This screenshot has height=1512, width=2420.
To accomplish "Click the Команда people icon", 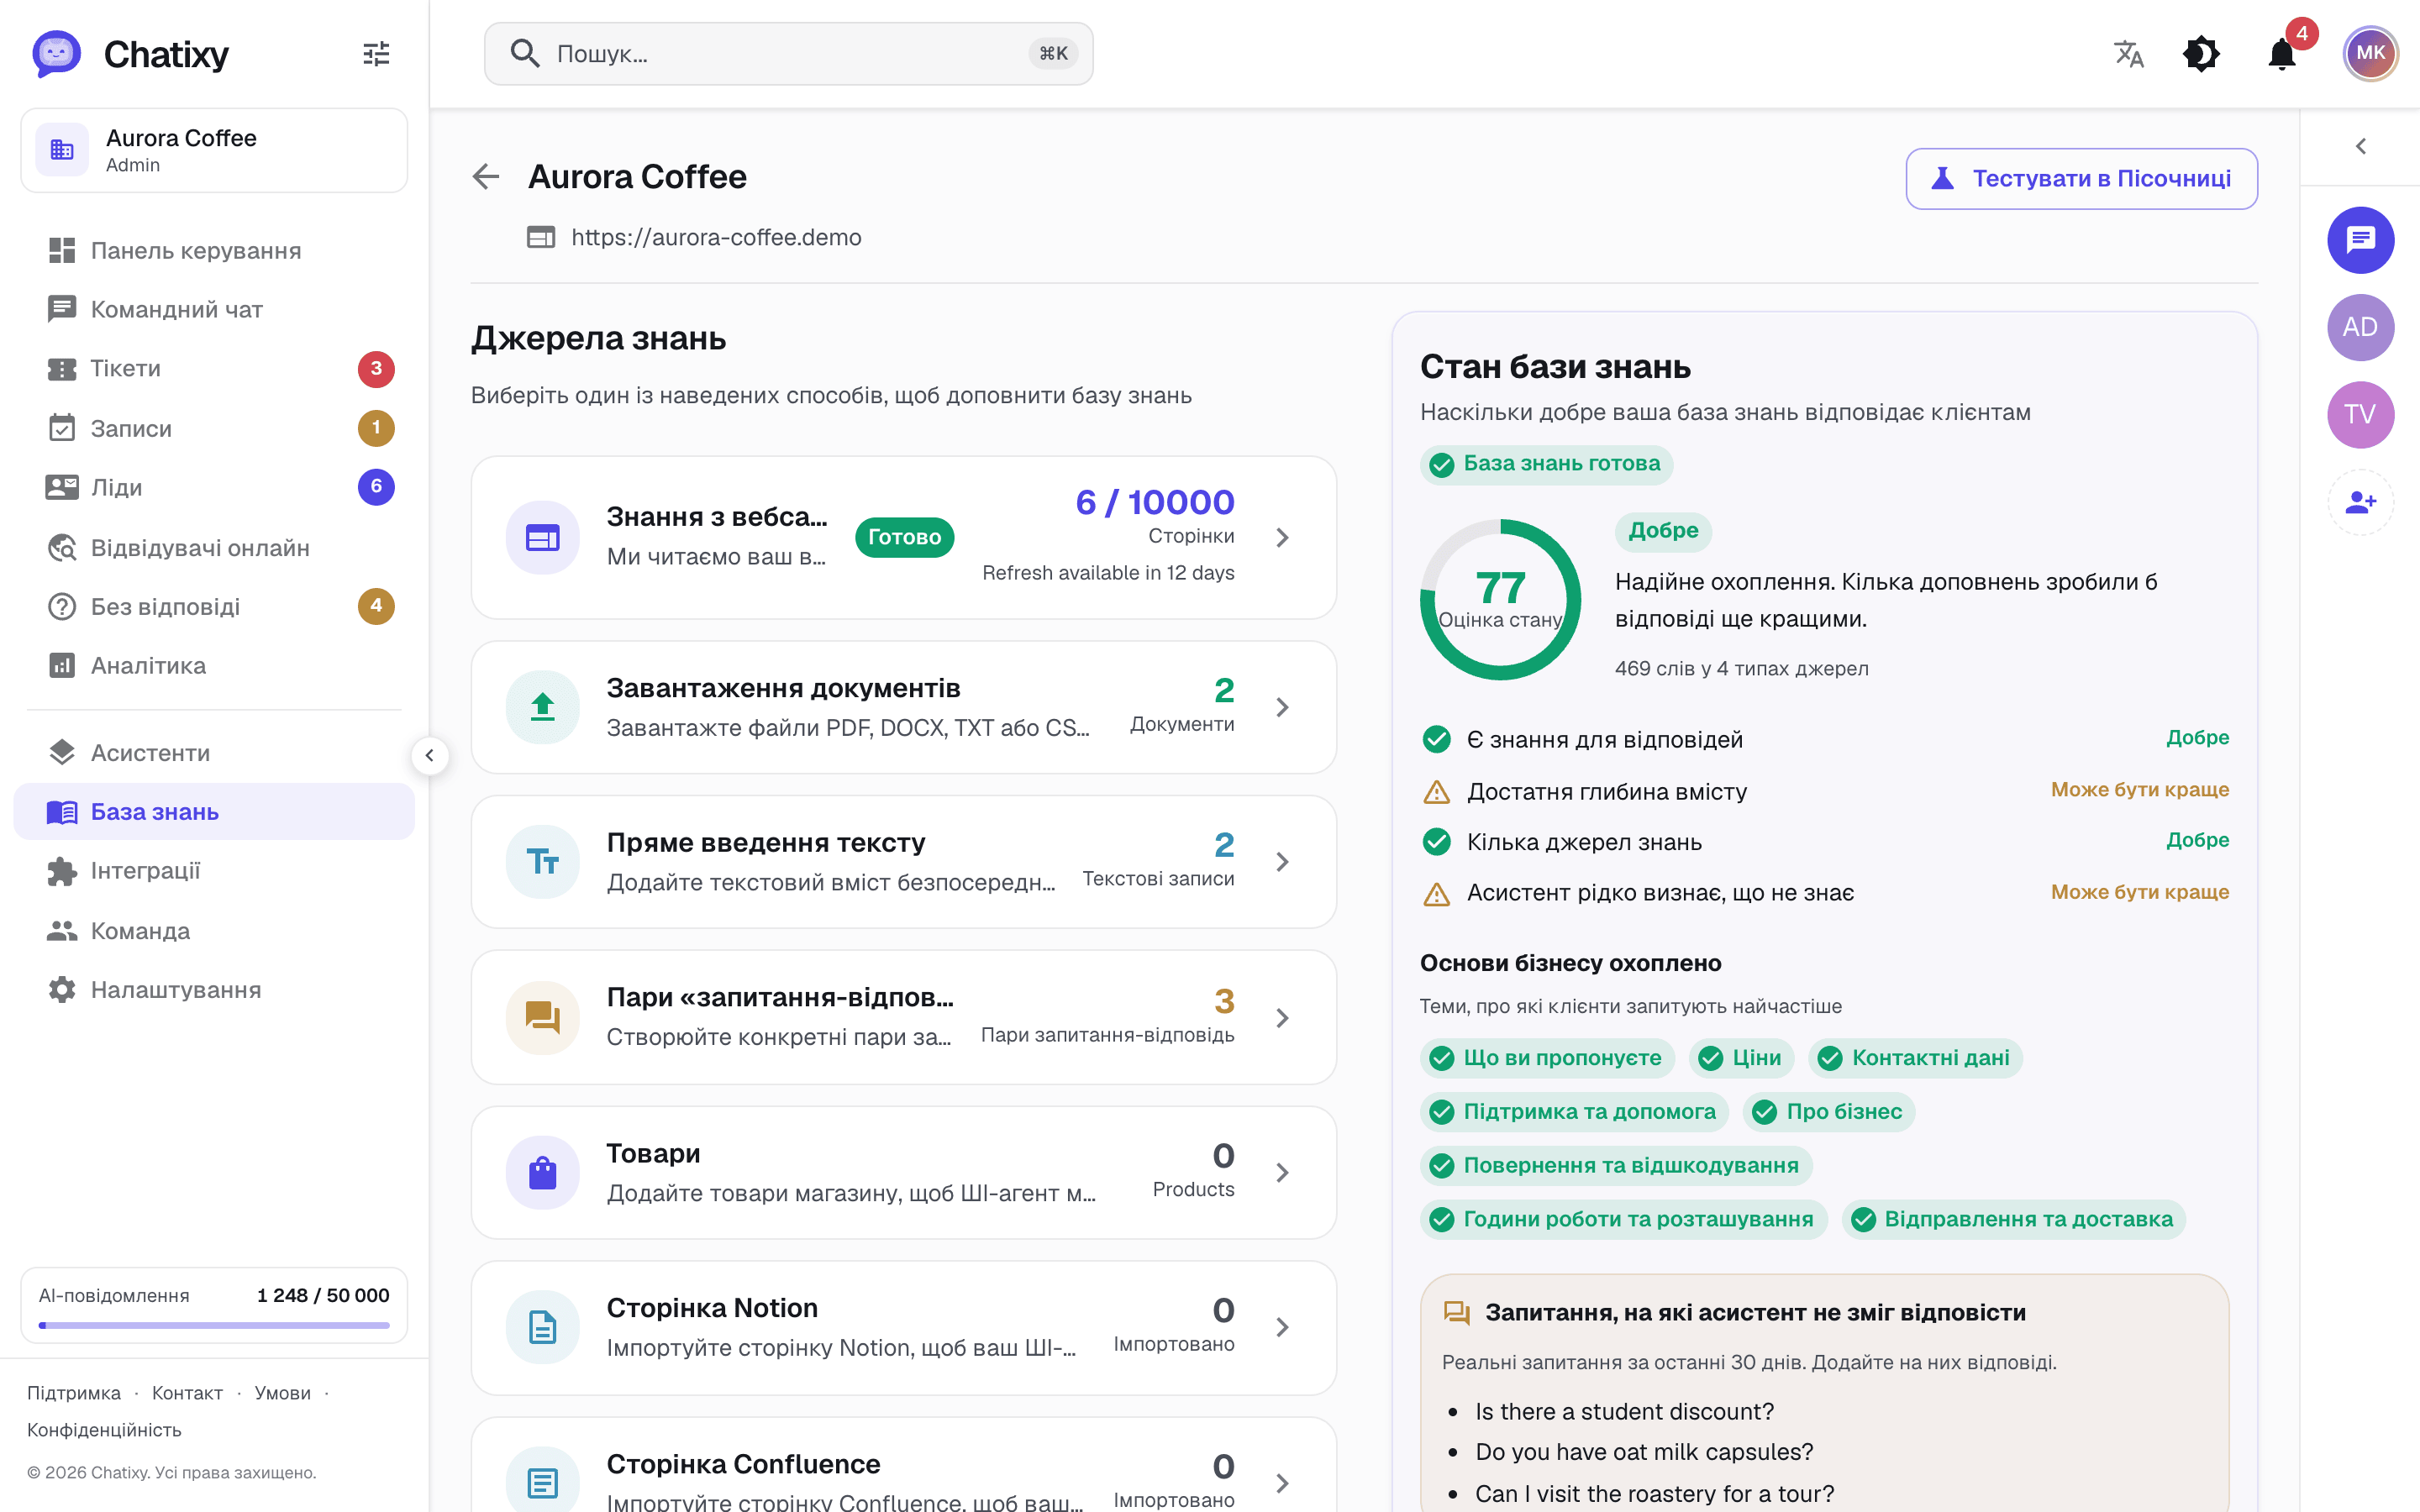I will tap(62, 931).
